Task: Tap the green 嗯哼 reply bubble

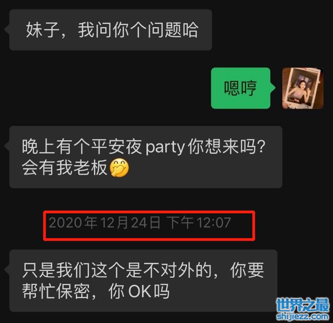Action: [241, 88]
